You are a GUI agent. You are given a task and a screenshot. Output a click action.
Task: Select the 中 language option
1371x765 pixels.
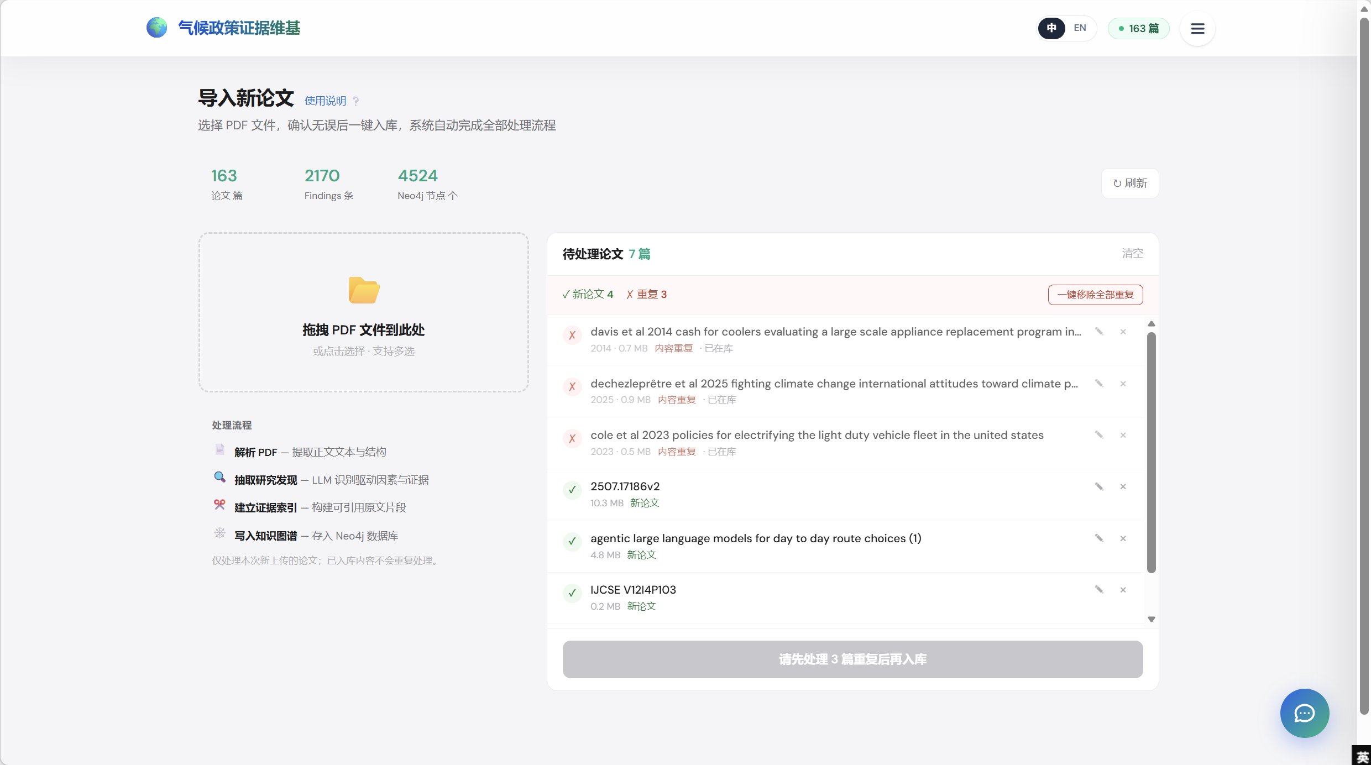[1051, 28]
